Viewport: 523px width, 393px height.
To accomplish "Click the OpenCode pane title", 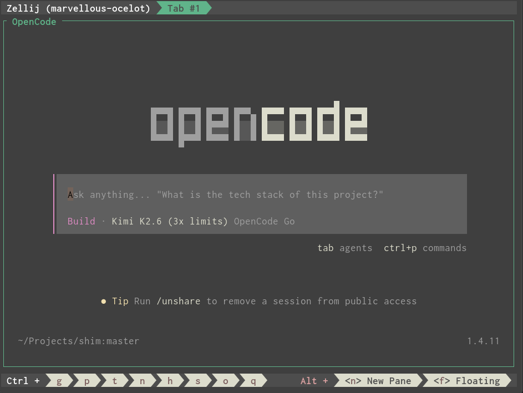I will (34, 22).
